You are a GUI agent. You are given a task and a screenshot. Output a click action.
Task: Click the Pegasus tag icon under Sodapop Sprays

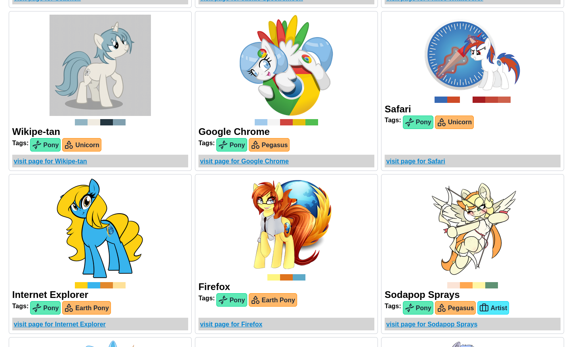[x=442, y=308]
